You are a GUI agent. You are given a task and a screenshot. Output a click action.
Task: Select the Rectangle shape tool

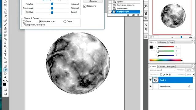tap(6, 62)
